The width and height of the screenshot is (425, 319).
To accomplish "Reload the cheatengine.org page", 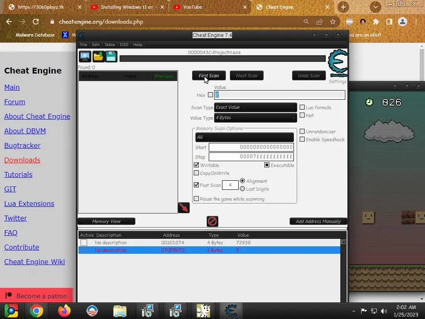I will point(36,22).
